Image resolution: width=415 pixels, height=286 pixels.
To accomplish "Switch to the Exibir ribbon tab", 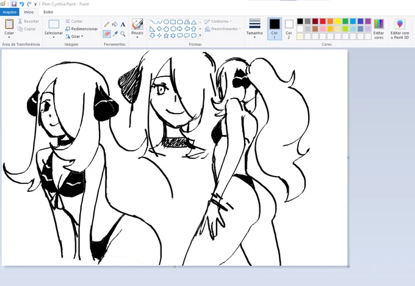I will (48, 12).
